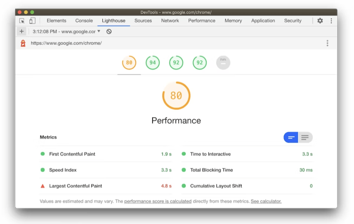354x224 pixels.
Task: Click the red Lighthouse logo icon
Action: [23, 43]
